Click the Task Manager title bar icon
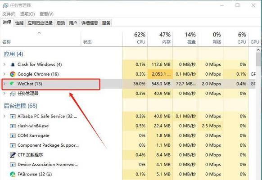The height and width of the screenshot is (180, 262). (x=5, y=5)
